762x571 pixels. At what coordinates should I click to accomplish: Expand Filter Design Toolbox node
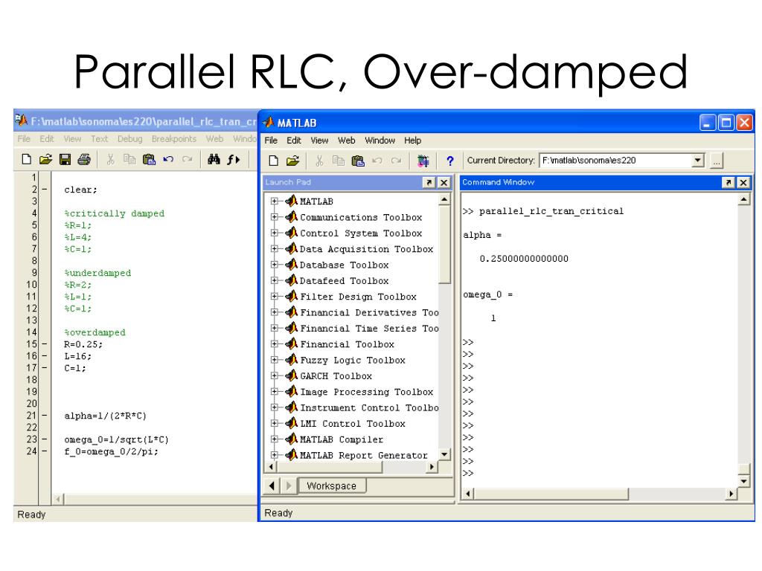[x=275, y=296]
